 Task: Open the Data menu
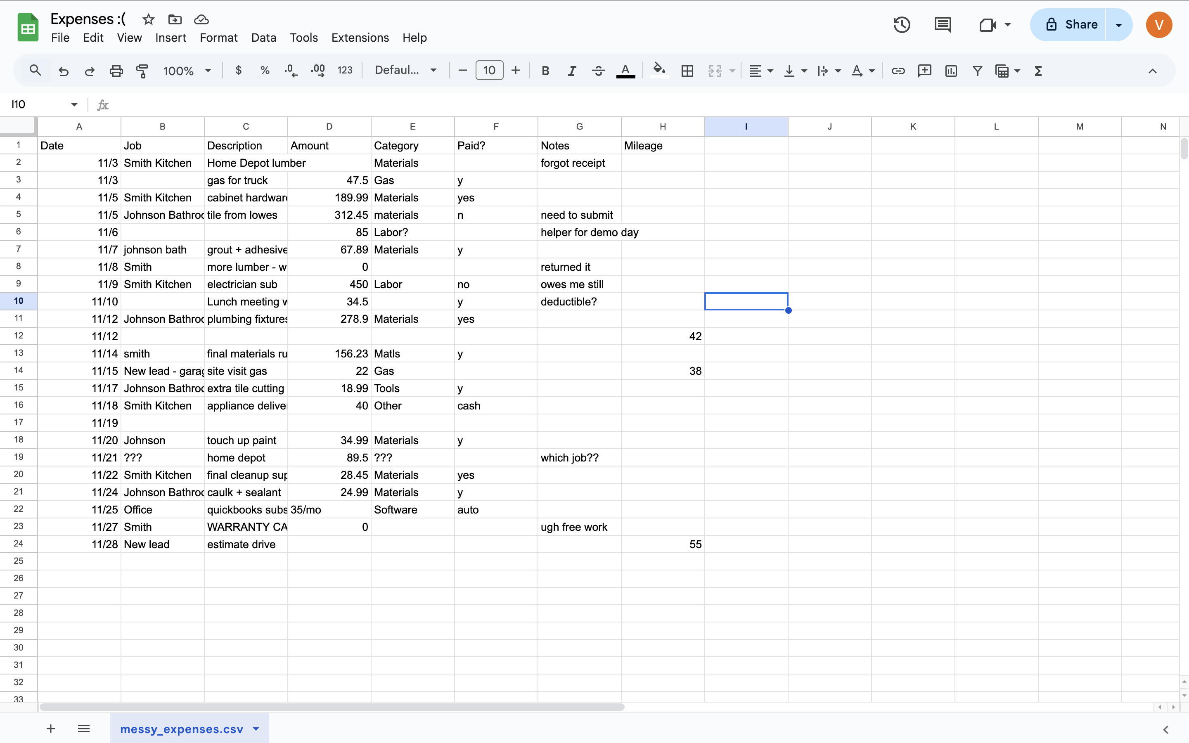[x=263, y=38]
